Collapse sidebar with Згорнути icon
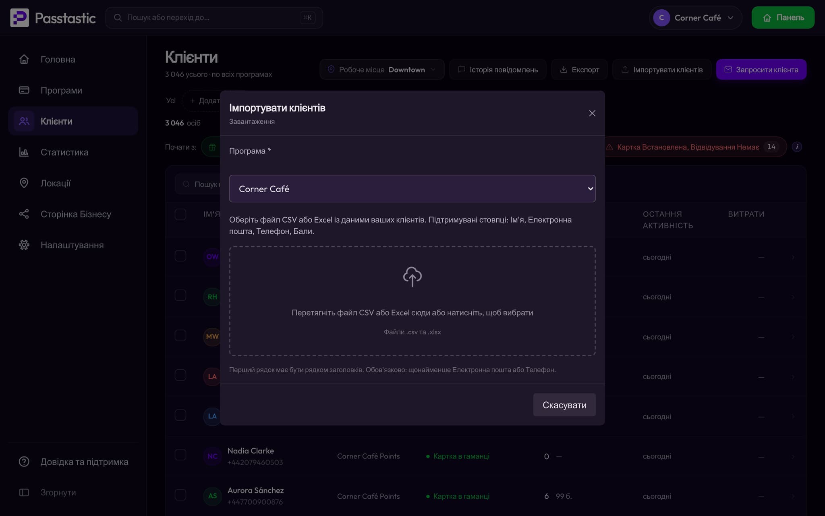This screenshot has height=516, width=825. [x=24, y=492]
